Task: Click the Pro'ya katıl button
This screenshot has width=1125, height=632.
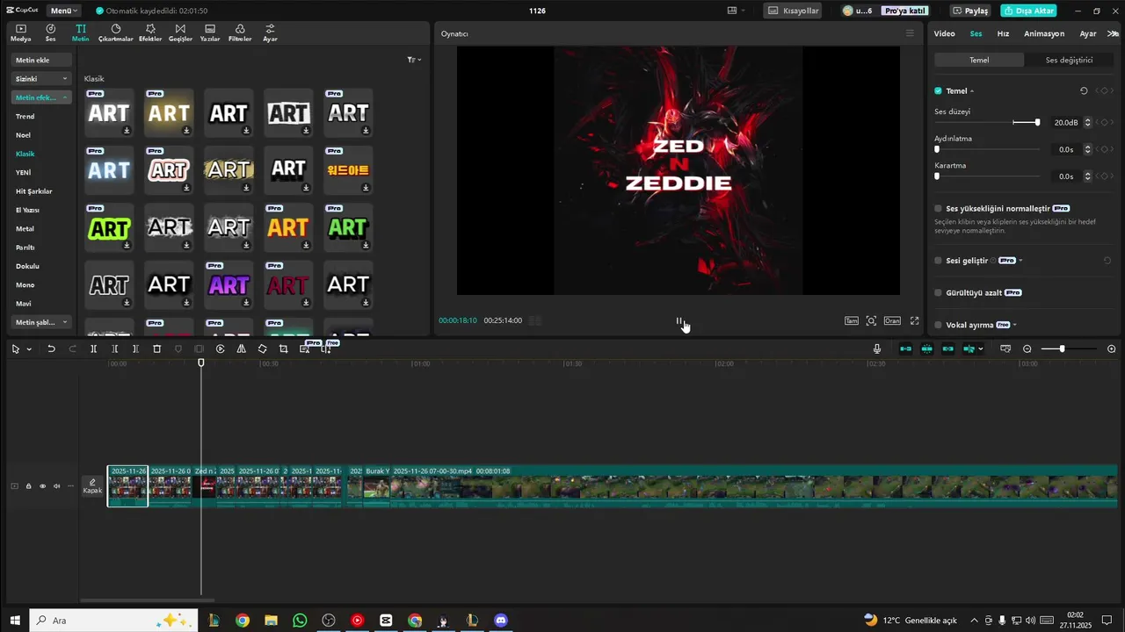Action: tap(904, 11)
